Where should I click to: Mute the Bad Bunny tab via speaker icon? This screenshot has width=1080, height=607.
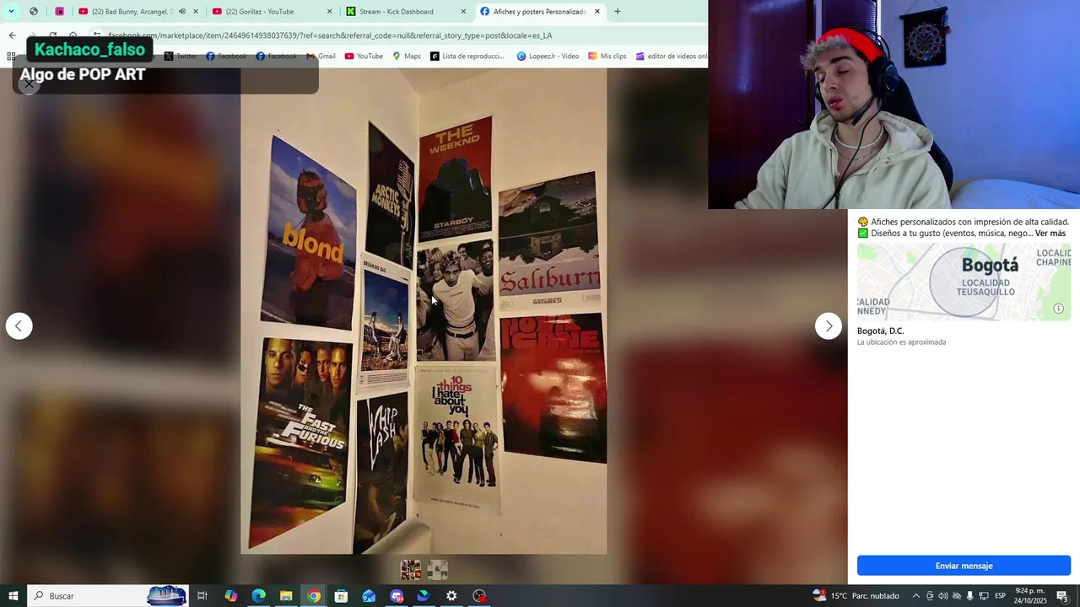point(182,12)
